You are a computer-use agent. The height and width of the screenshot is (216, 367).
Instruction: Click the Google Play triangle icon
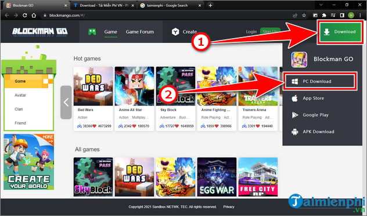tap(294, 115)
